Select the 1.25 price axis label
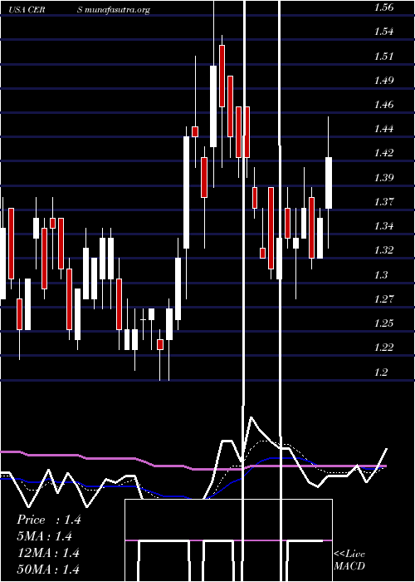 coord(383,323)
